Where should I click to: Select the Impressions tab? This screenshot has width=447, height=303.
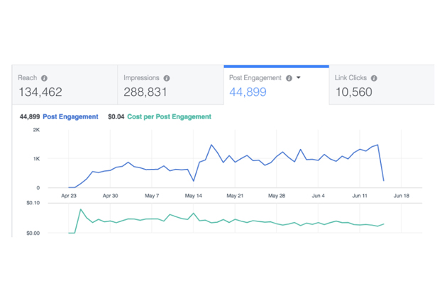coord(170,85)
